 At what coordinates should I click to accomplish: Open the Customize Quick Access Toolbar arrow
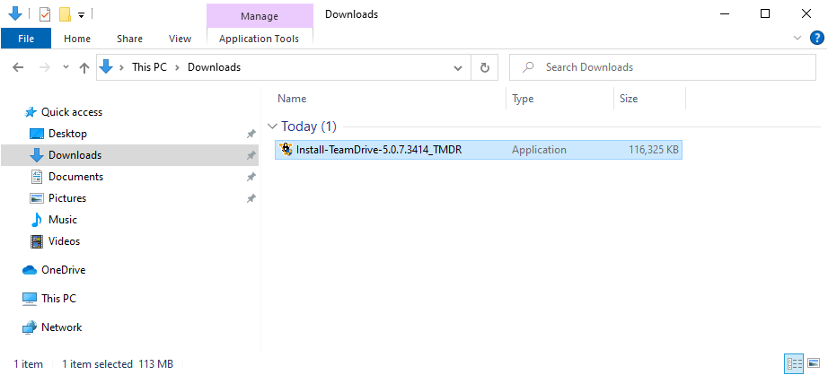click(82, 14)
